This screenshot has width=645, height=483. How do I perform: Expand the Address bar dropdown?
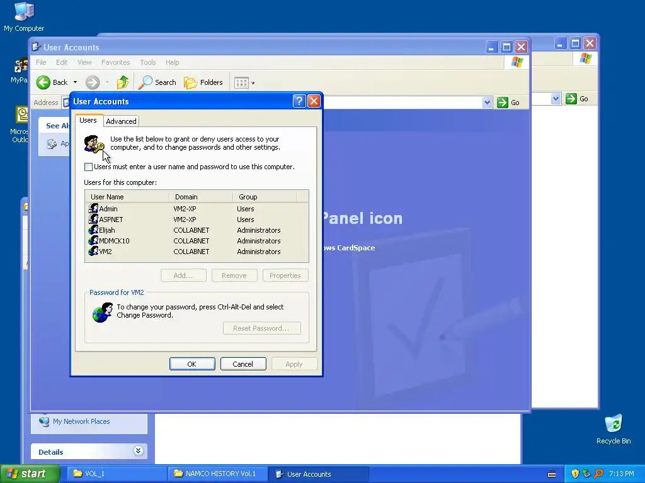487,103
